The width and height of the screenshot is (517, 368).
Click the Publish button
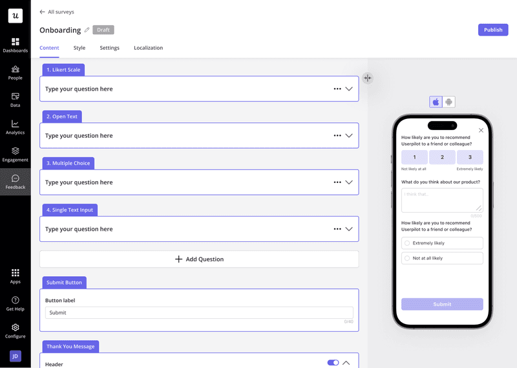492,30
